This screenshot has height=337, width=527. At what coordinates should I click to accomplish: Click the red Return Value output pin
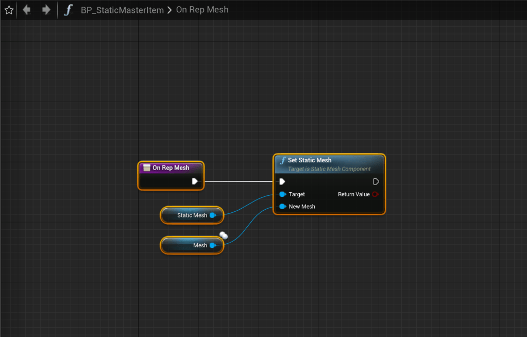(x=375, y=194)
